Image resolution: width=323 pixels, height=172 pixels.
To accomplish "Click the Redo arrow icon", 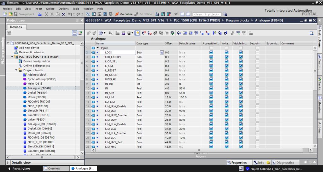I will (x=78, y=14).
